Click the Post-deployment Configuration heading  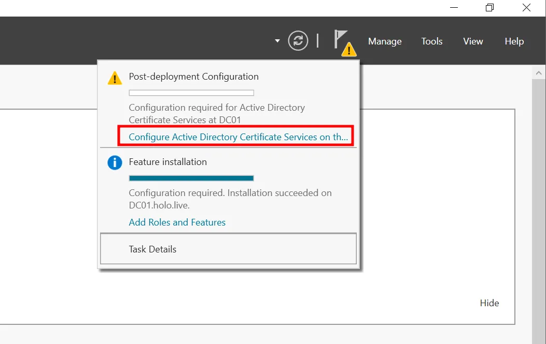point(193,77)
